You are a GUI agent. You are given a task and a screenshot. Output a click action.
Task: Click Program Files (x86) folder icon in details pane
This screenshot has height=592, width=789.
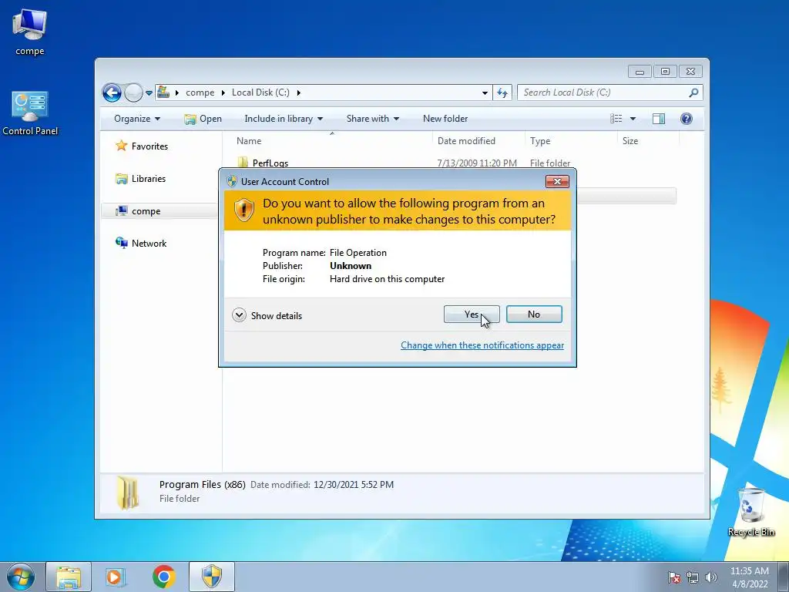pyautogui.click(x=127, y=493)
